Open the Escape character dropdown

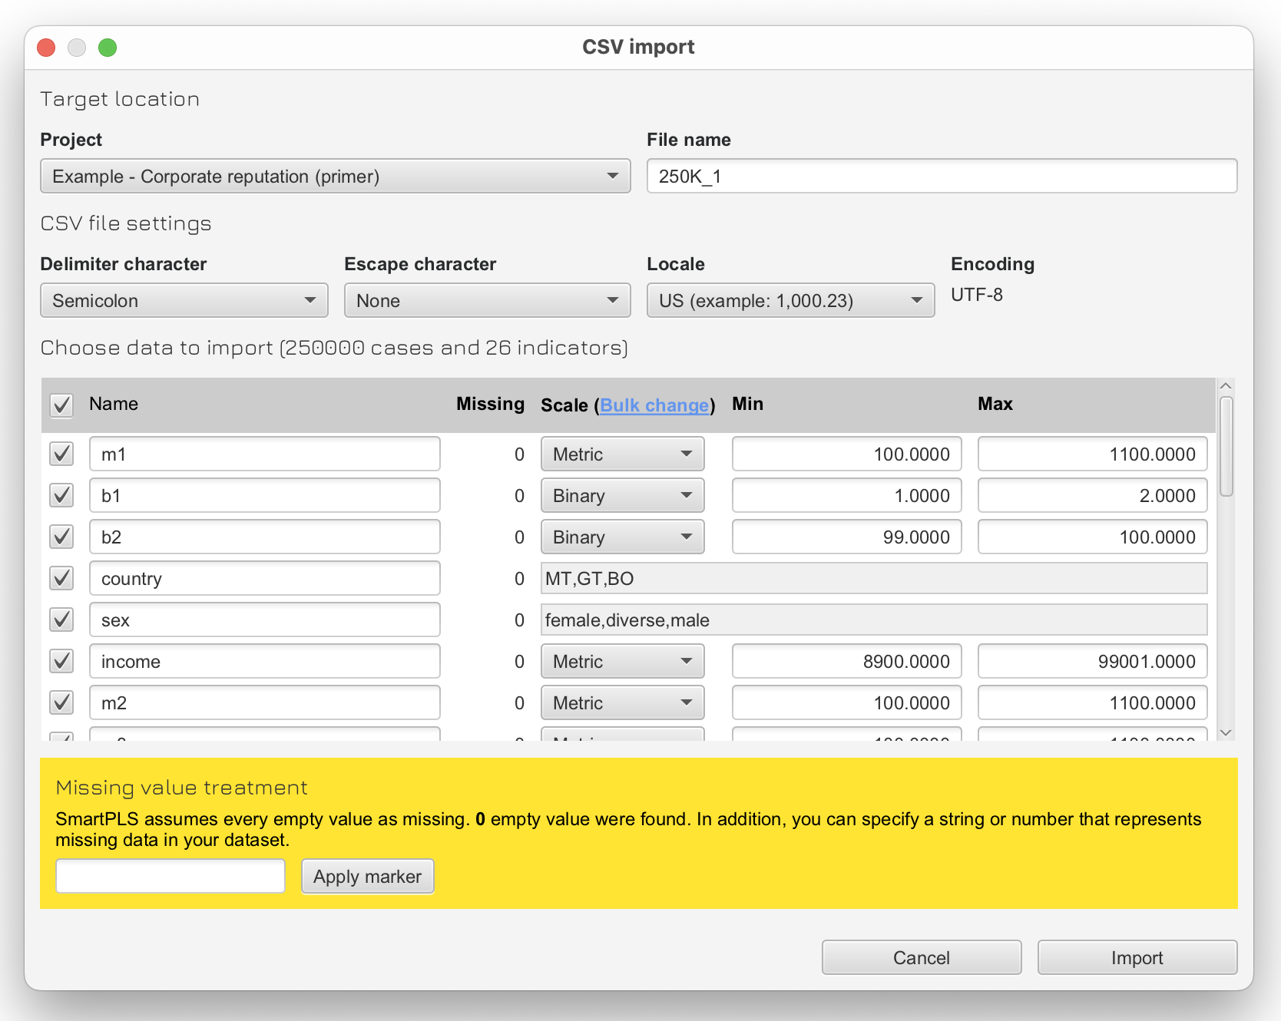pyautogui.click(x=487, y=301)
